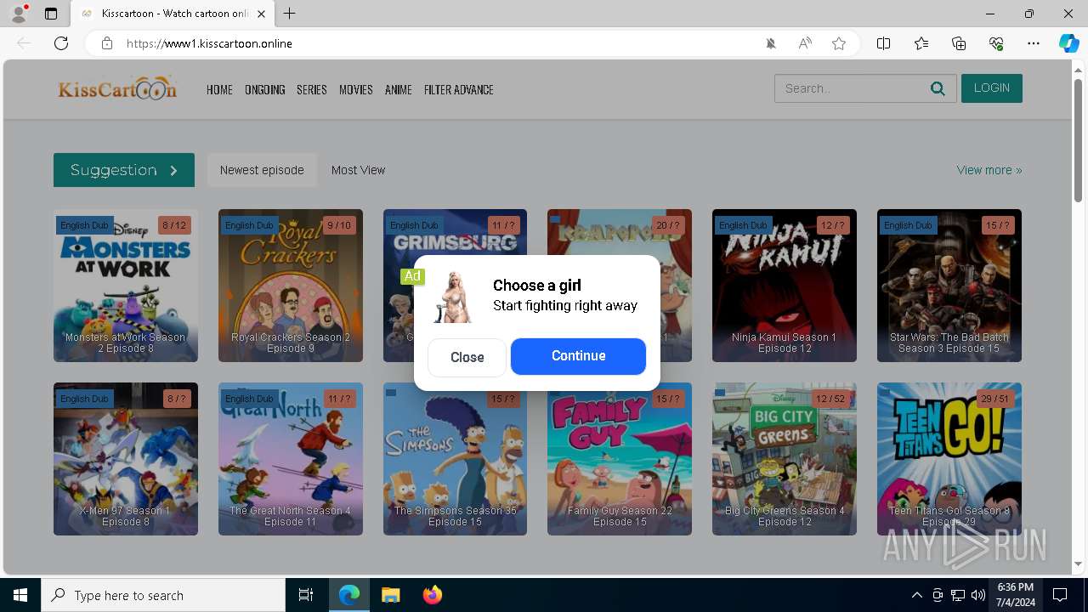This screenshot has height=612, width=1088.
Task: Open Browser essentials heart icon
Action: (x=996, y=43)
